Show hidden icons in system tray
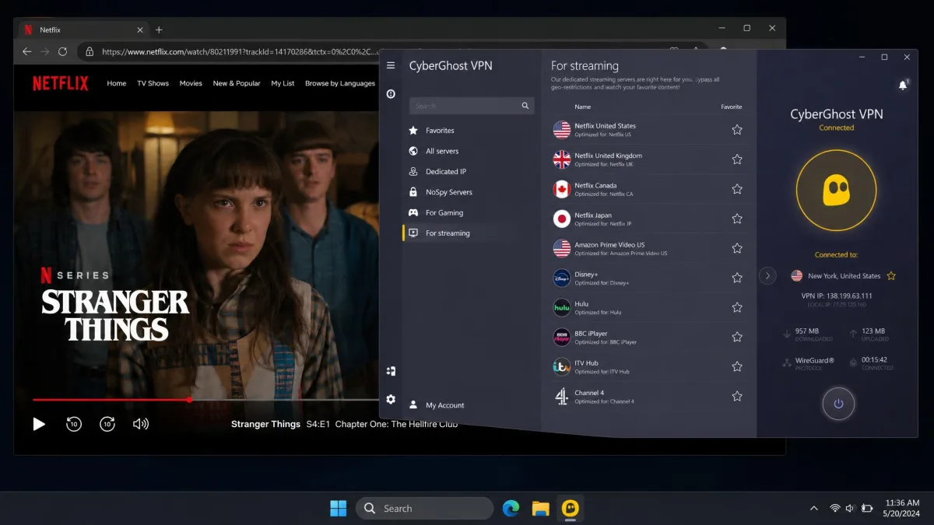 [814, 509]
